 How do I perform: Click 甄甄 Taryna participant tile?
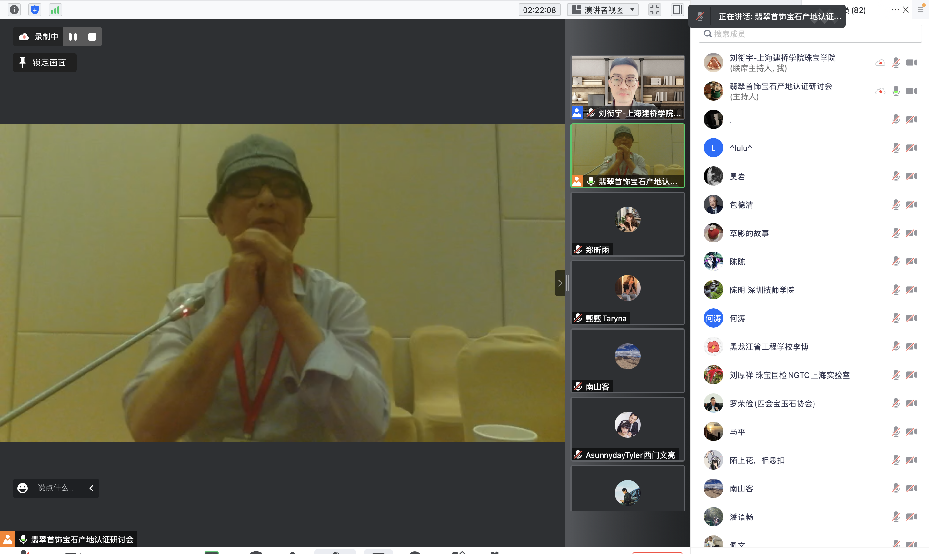627,292
